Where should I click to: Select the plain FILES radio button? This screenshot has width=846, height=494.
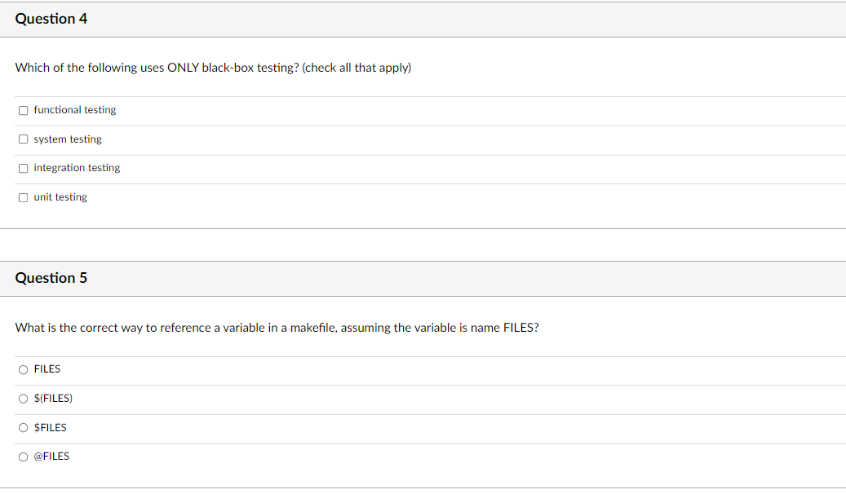click(24, 369)
